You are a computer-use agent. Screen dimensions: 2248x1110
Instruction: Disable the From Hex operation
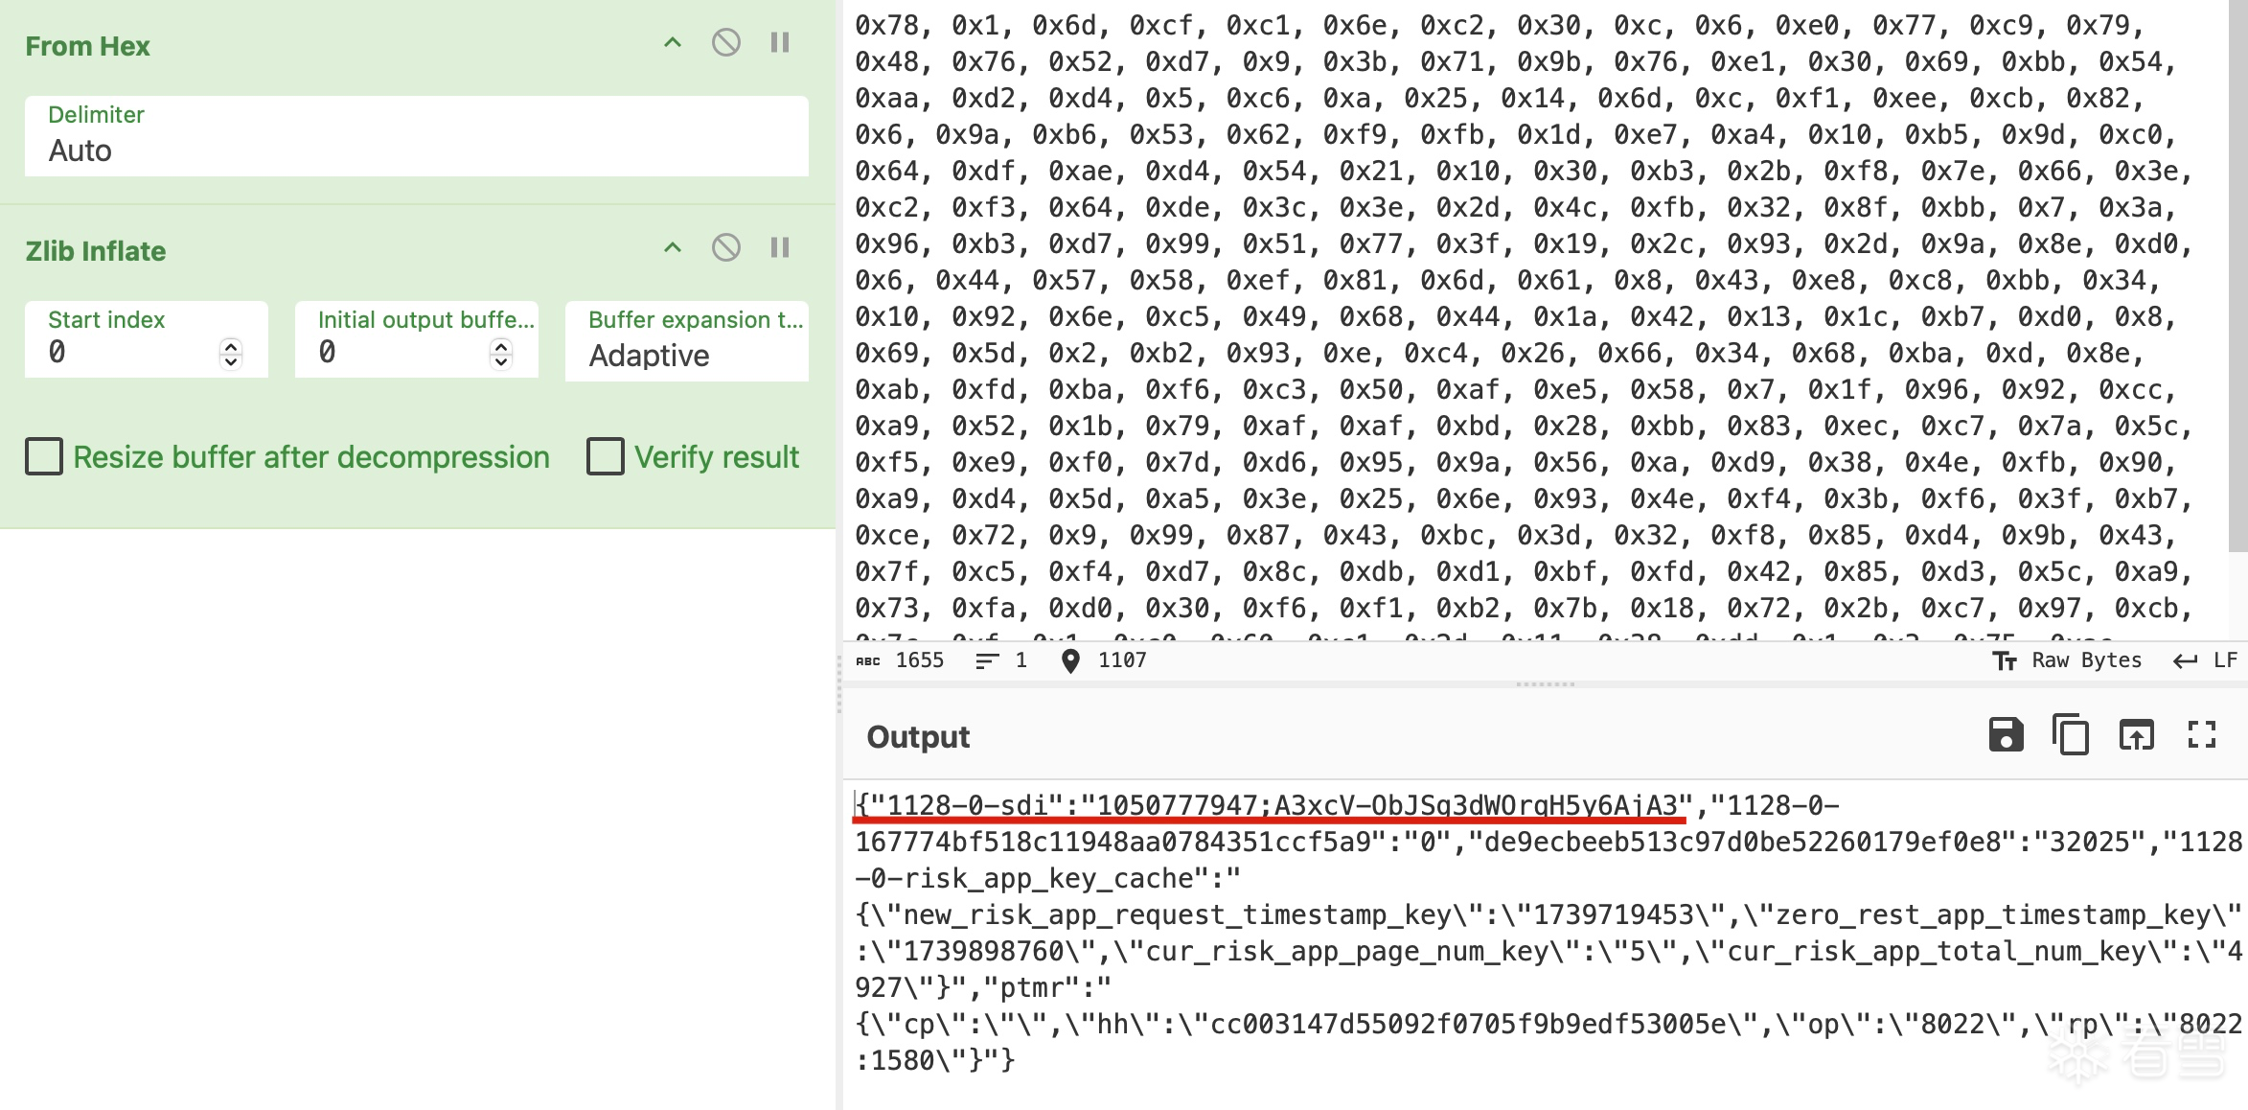pyautogui.click(x=725, y=43)
